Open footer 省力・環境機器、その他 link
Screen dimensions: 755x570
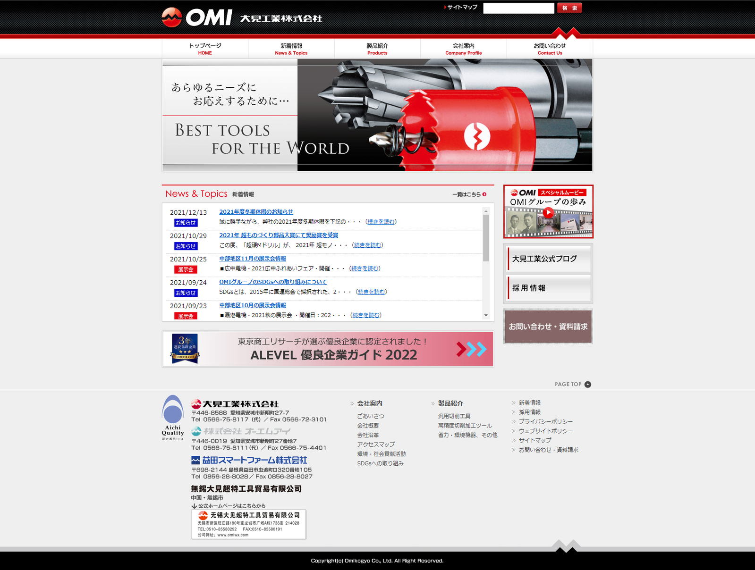(x=467, y=435)
